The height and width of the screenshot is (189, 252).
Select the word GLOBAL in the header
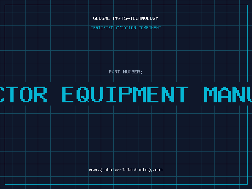tap(101, 18)
